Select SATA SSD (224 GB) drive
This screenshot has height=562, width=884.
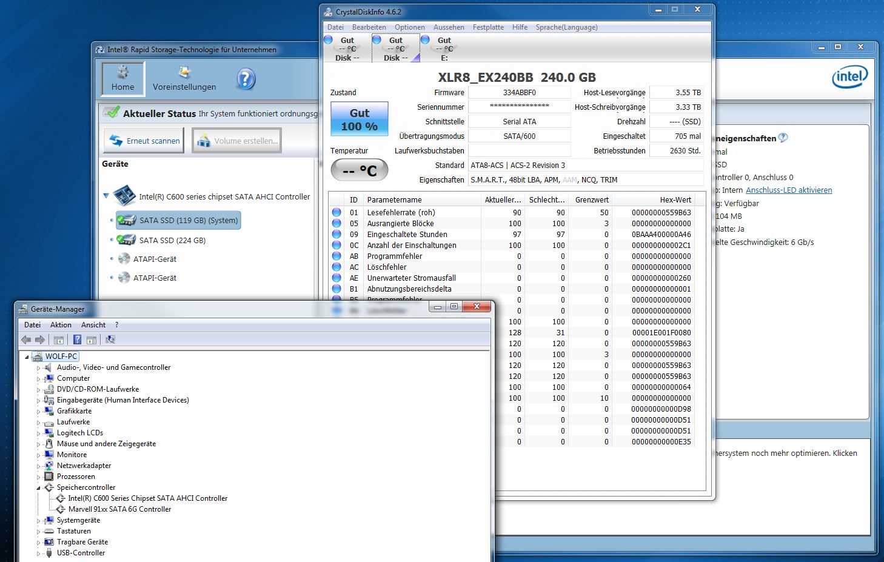click(161, 240)
